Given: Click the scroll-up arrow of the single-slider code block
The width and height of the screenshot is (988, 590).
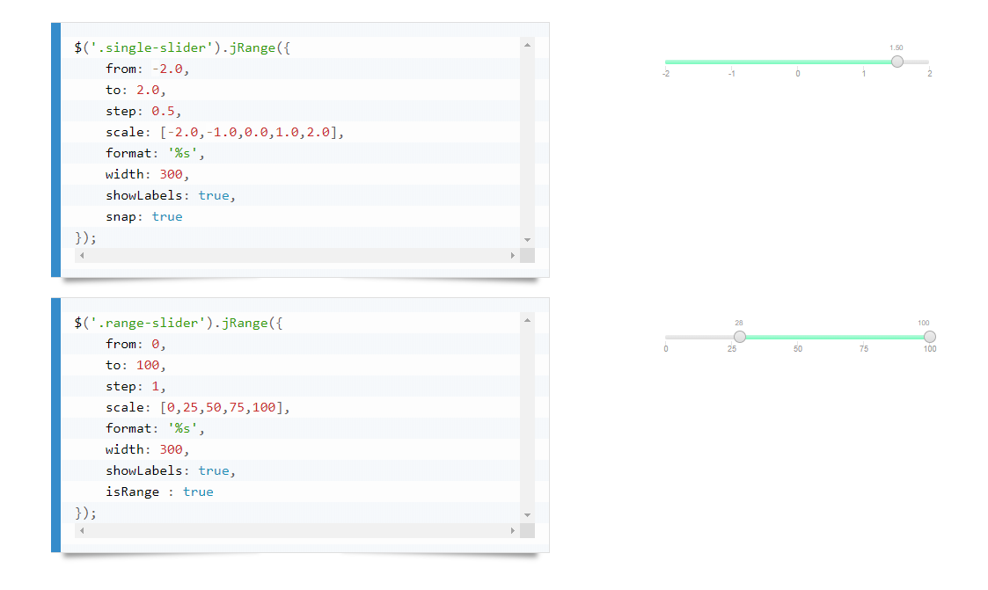Looking at the screenshot, I should tap(527, 44).
